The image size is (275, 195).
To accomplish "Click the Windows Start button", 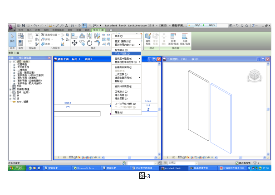I will (17, 168).
